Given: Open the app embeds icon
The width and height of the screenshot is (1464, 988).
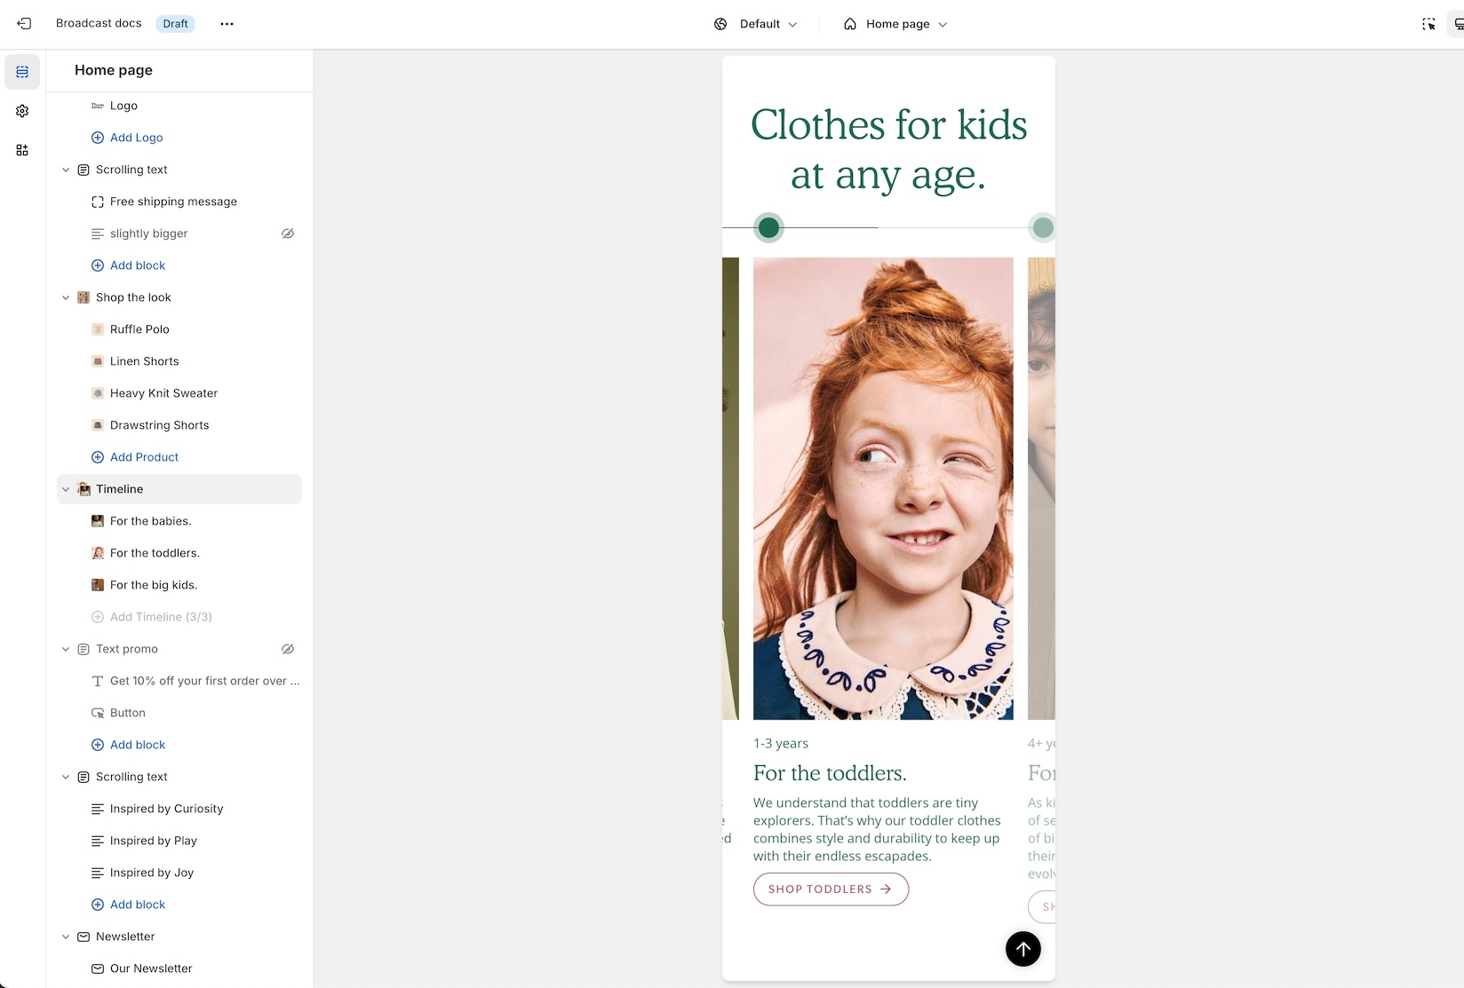Looking at the screenshot, I should pyautogui.click(x=22, y=150).
